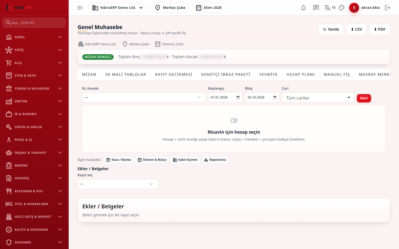399x249 pixels.
Task: Open the Tüm cariler dropdown
Action: point(318,97)
